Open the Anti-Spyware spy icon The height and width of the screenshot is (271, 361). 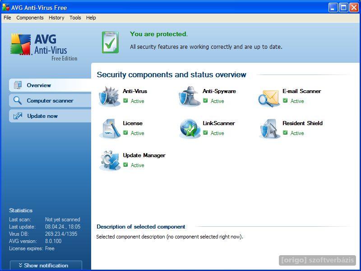(190, 96)
